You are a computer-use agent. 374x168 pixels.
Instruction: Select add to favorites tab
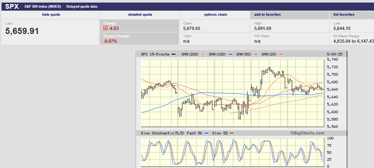coord(267,15)
